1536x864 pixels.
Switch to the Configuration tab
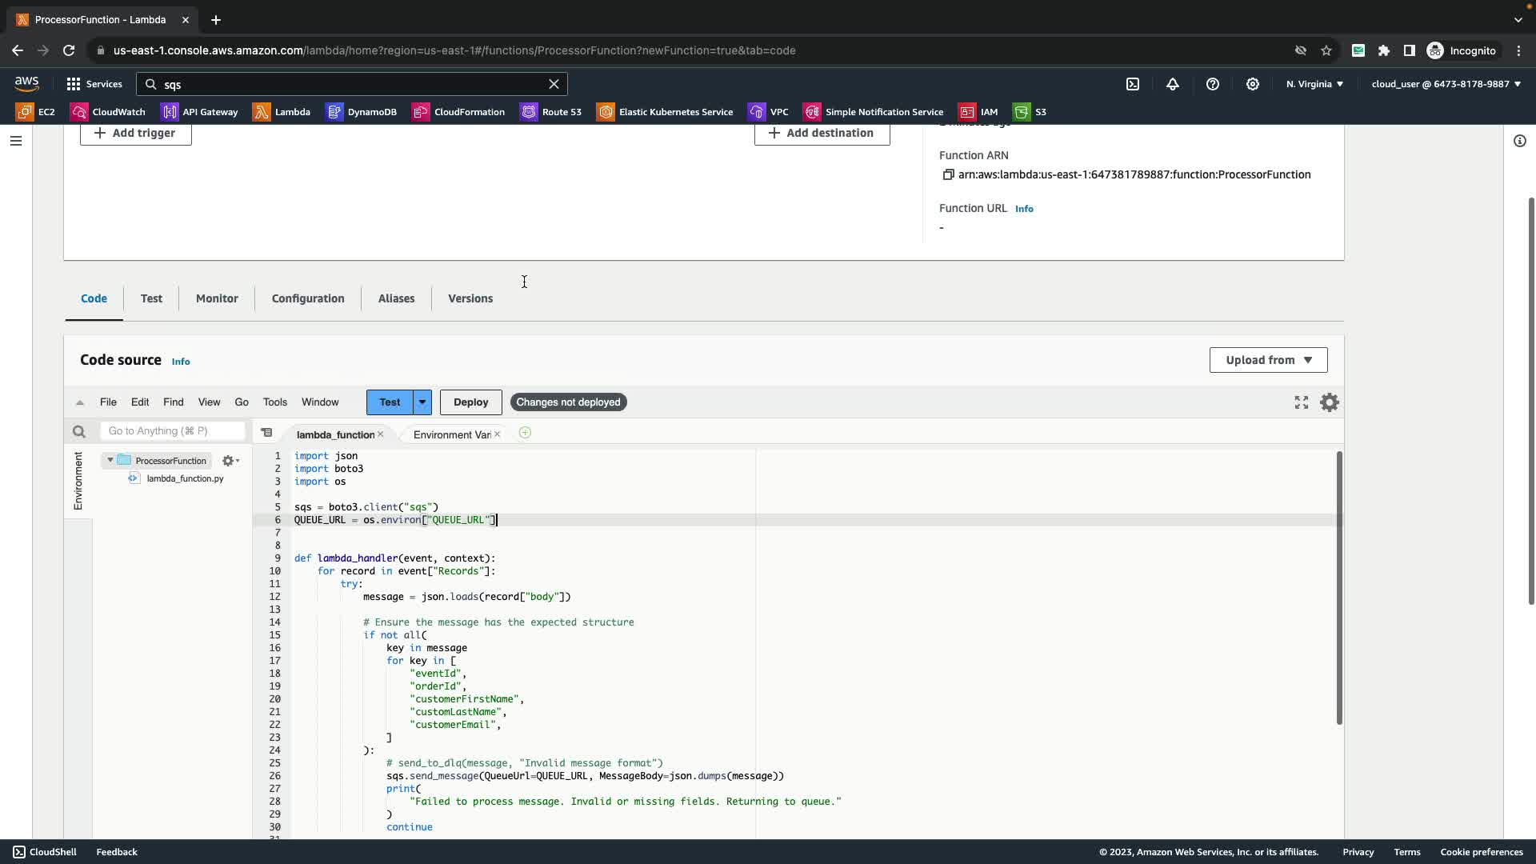308,298
